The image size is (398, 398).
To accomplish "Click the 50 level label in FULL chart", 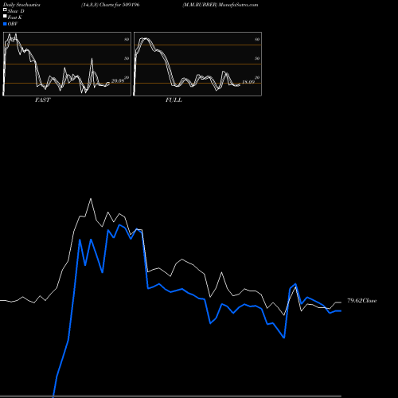I will 257,58.
